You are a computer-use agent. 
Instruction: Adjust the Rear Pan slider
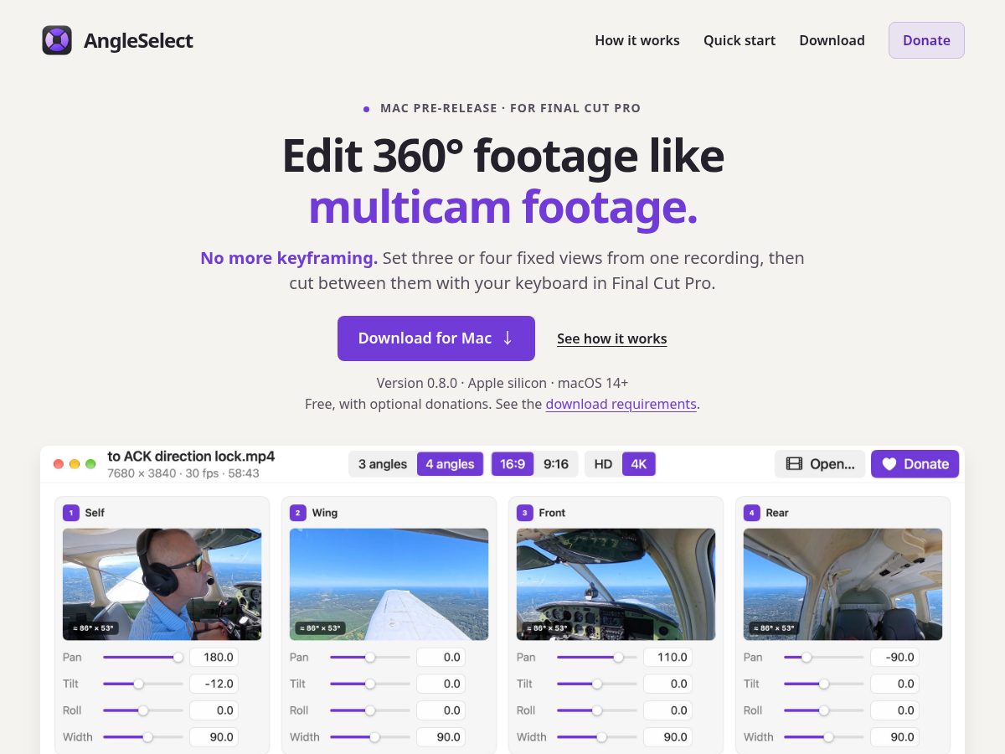[824, 658]
